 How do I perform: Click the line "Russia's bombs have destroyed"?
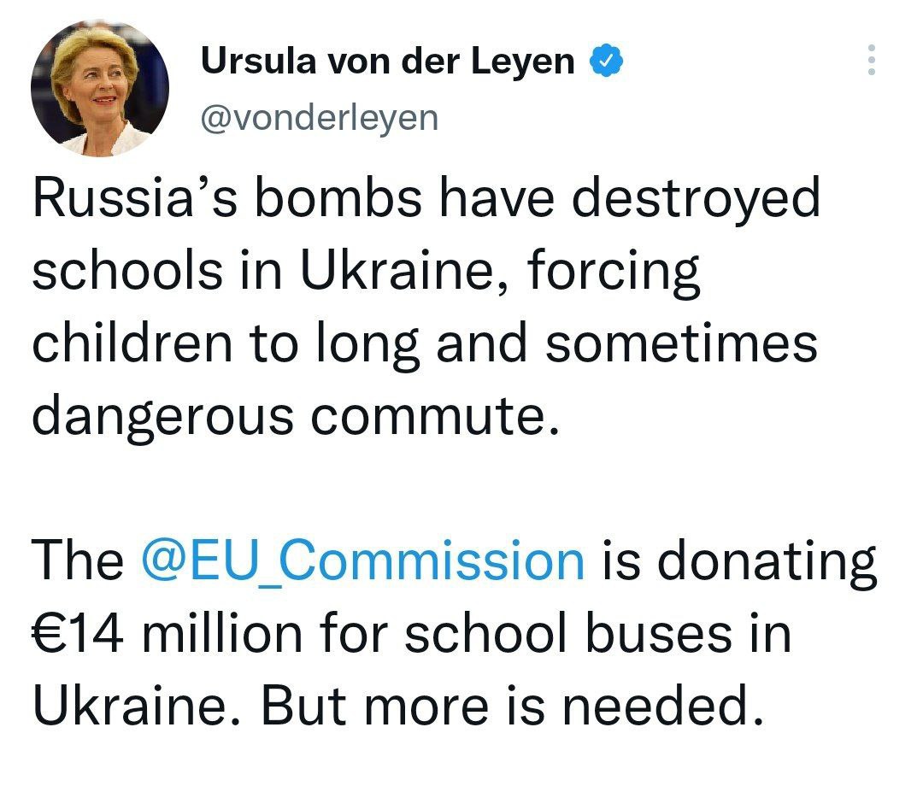(426, 200)
